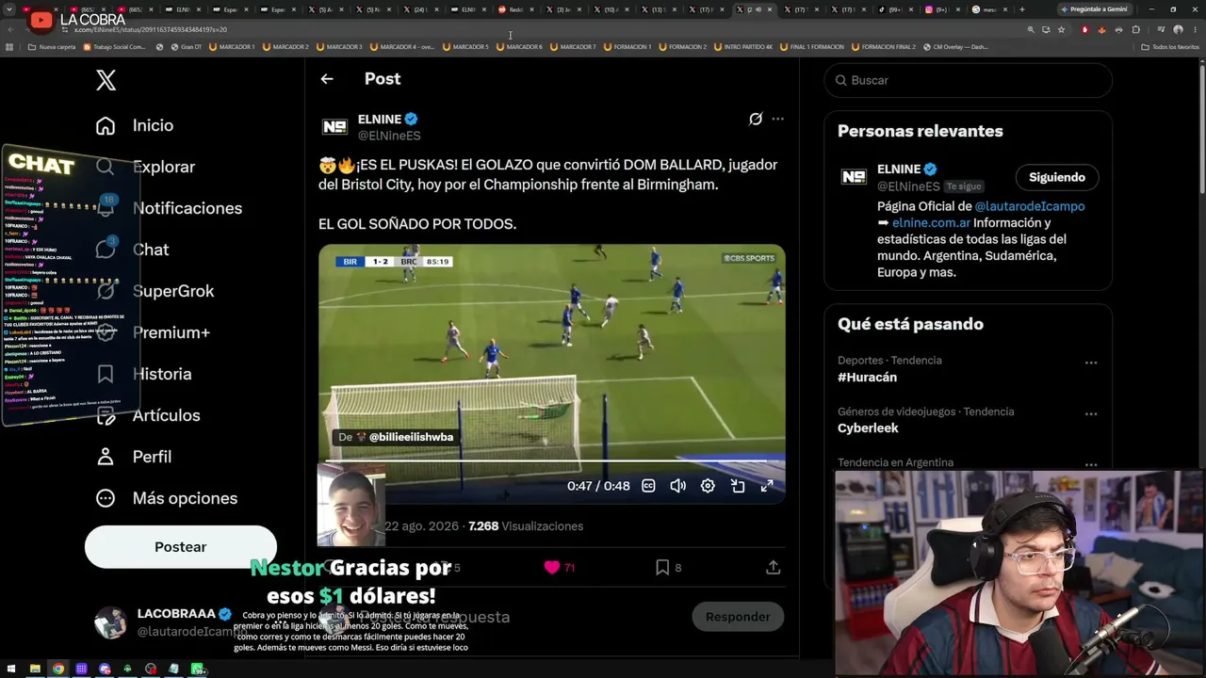This screenshot has width=1206, height=678.
Task: Open elnine.com.ar link
Action: pyautogui.click(x=931, y=223)
